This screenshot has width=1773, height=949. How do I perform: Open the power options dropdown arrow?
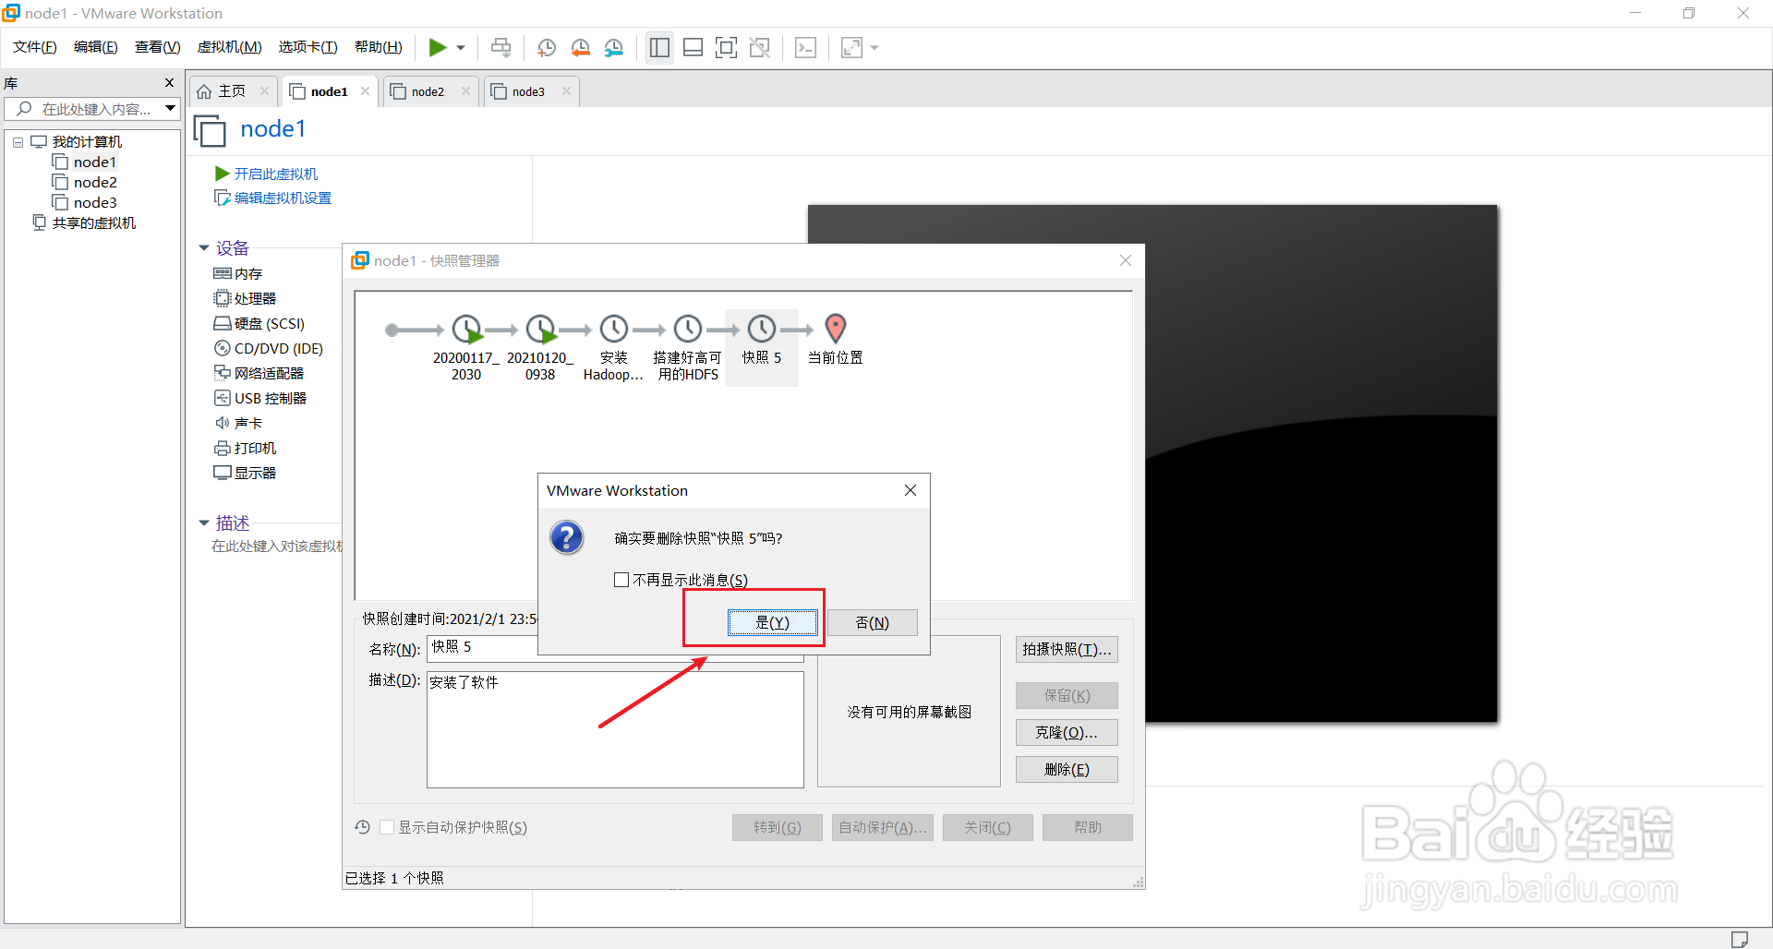459,47
